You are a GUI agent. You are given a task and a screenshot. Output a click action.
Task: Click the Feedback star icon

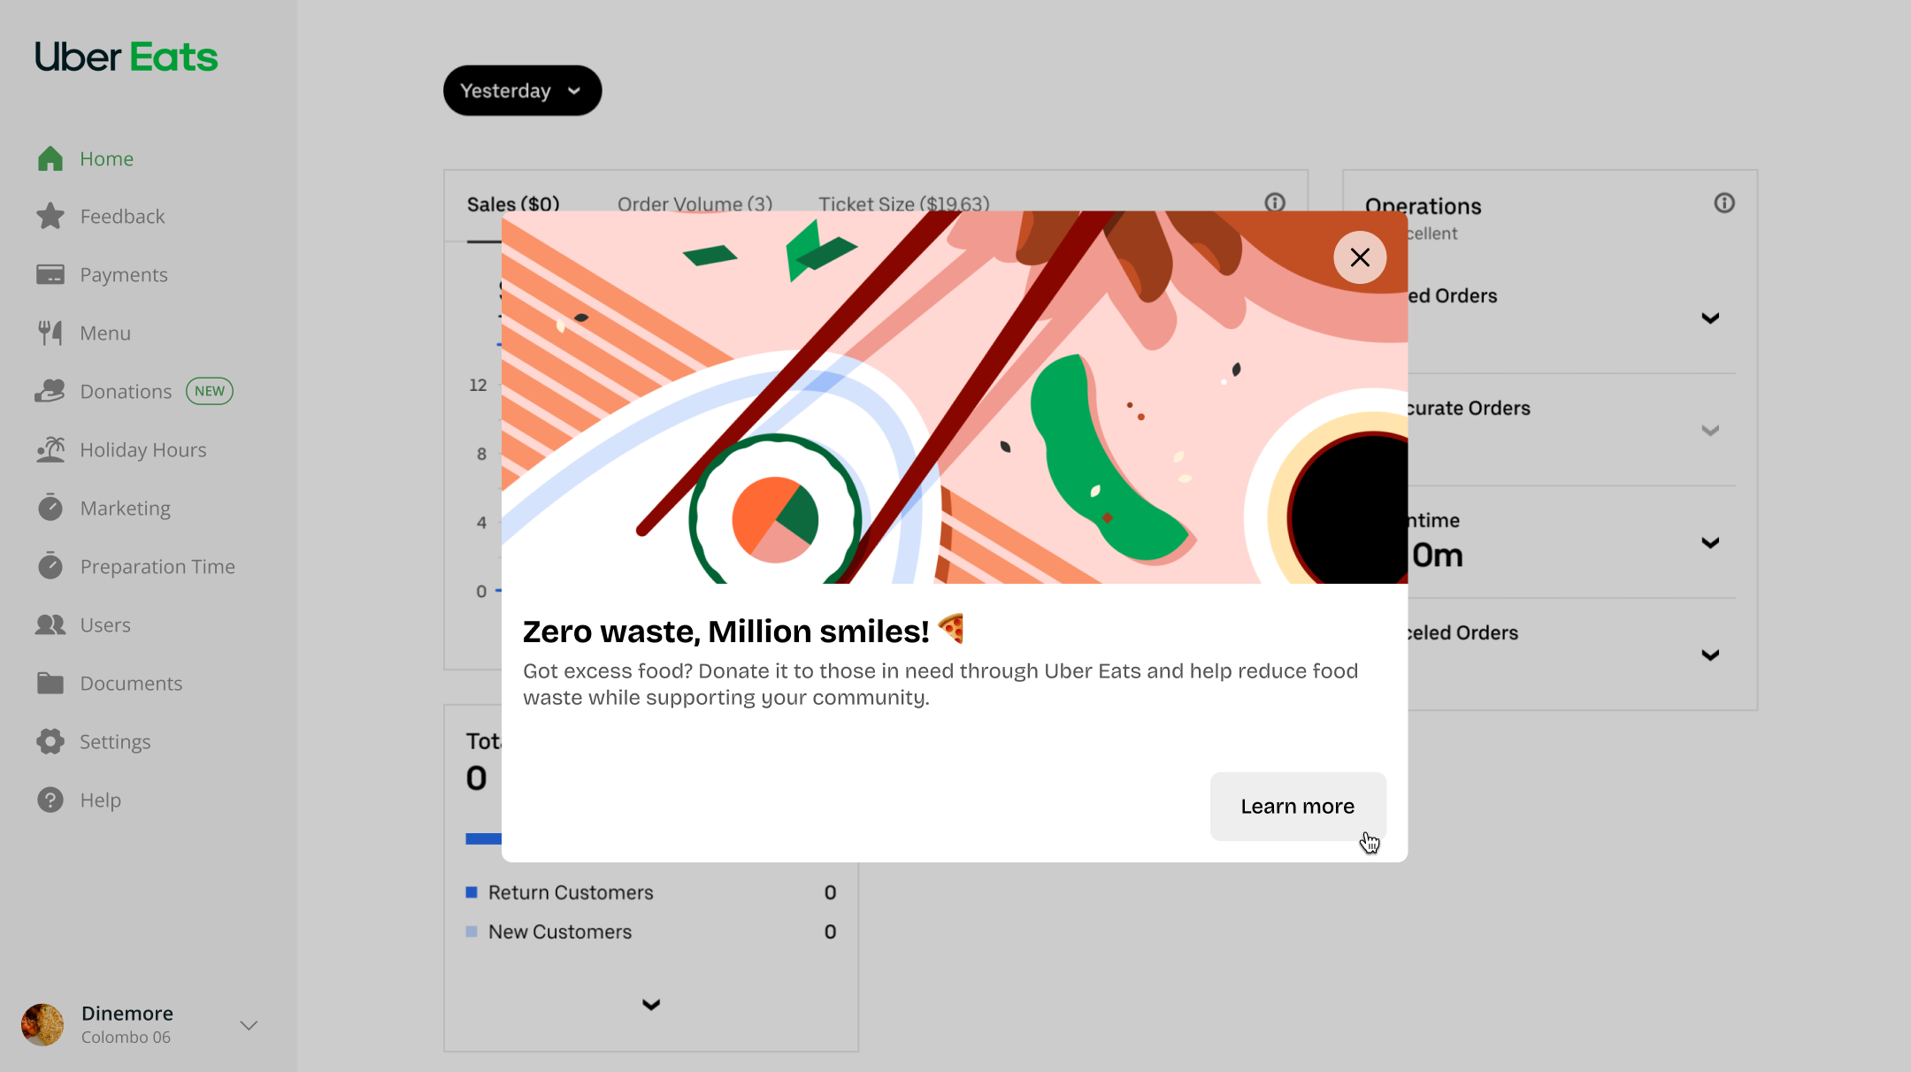point(50,217)
